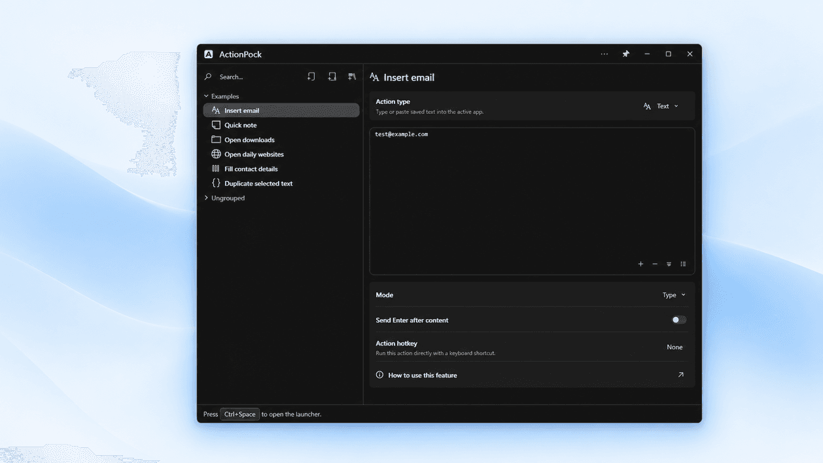Screen dimensions: 823x463
Task: Click the globe icon for Open daily websites
Action: tap(216, 154)
